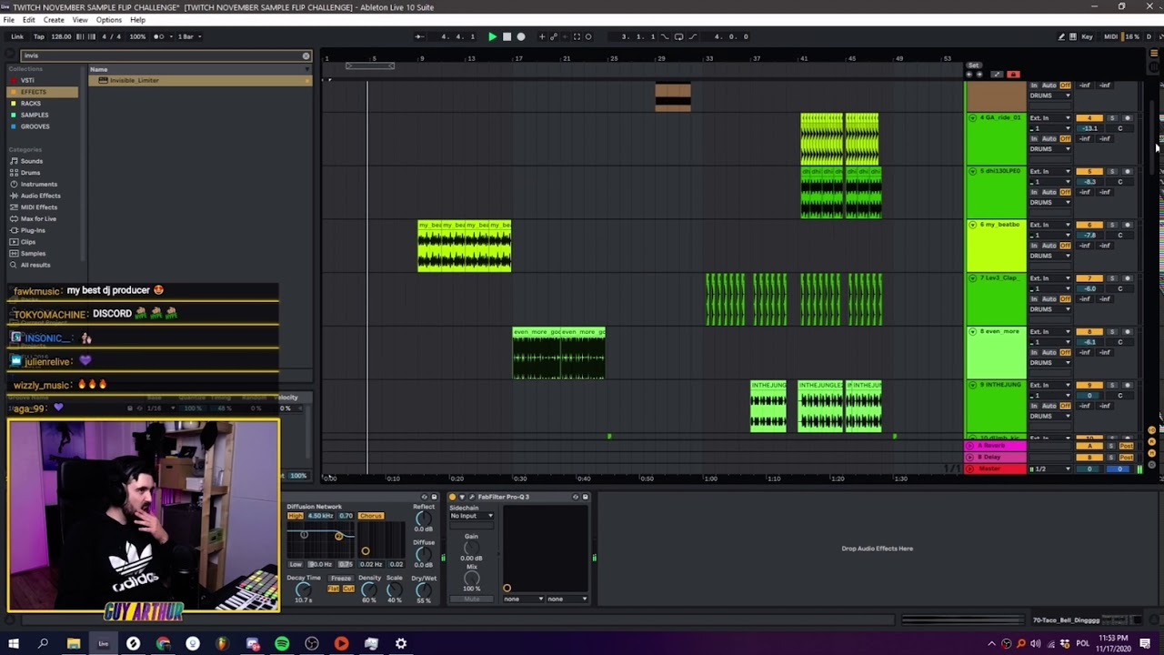Select the 128.00 tempo field
The image size is (1164, 655).
pos(61,36)
